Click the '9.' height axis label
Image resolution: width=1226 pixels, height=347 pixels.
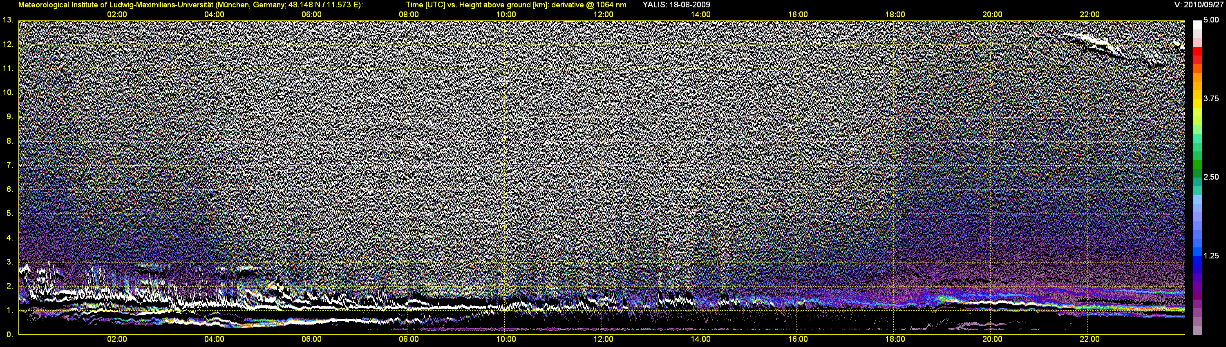(x=9, y=116)
